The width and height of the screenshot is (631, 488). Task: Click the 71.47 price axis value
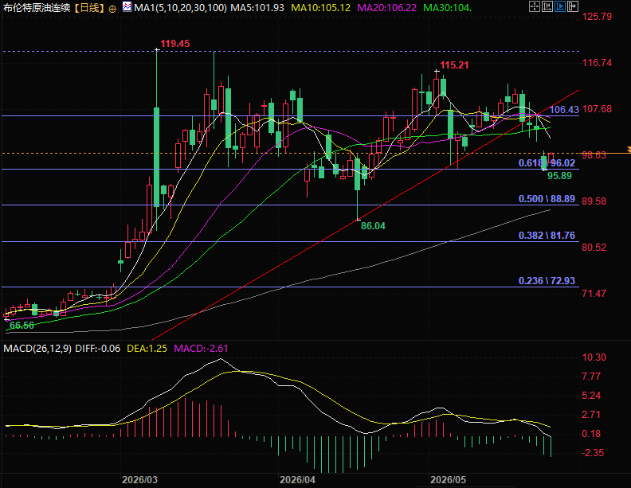[x=594, y=294]
